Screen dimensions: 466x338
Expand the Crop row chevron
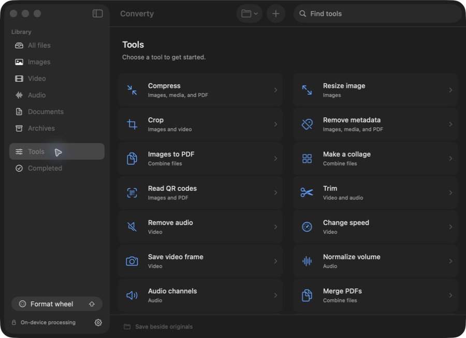tap(275, 124)
